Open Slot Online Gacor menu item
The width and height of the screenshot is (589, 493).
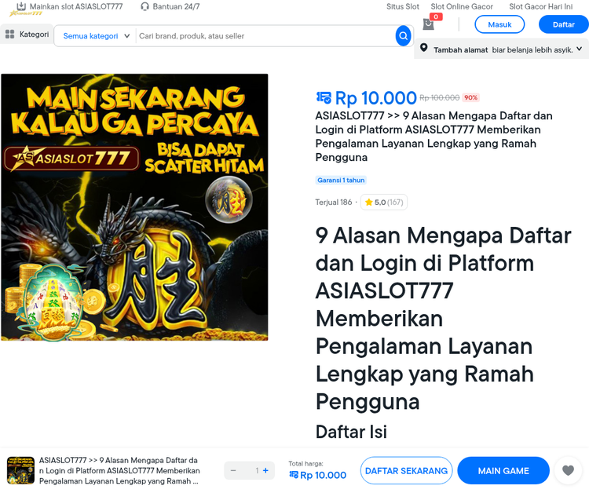pos(462,7)
